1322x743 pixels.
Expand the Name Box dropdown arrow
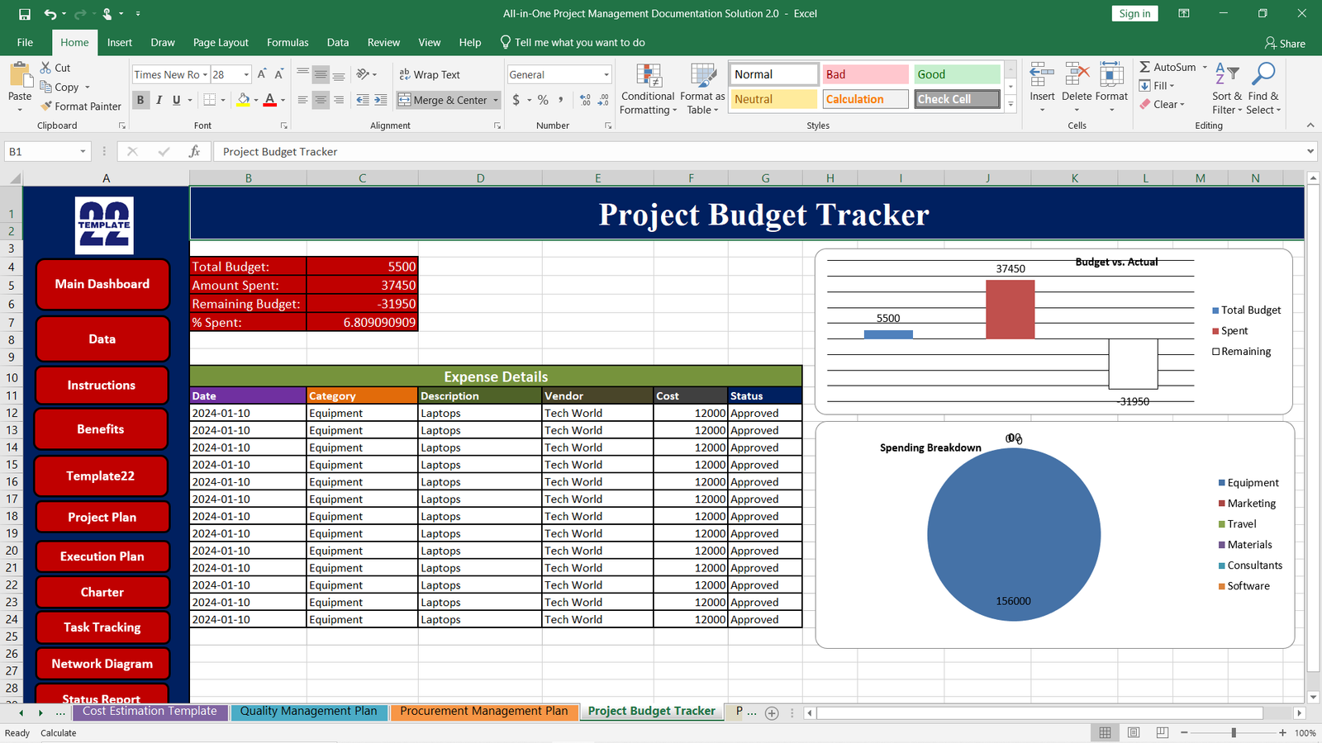click(x=83, y=151)
